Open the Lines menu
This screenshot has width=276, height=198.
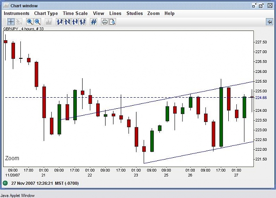[115, 13]
